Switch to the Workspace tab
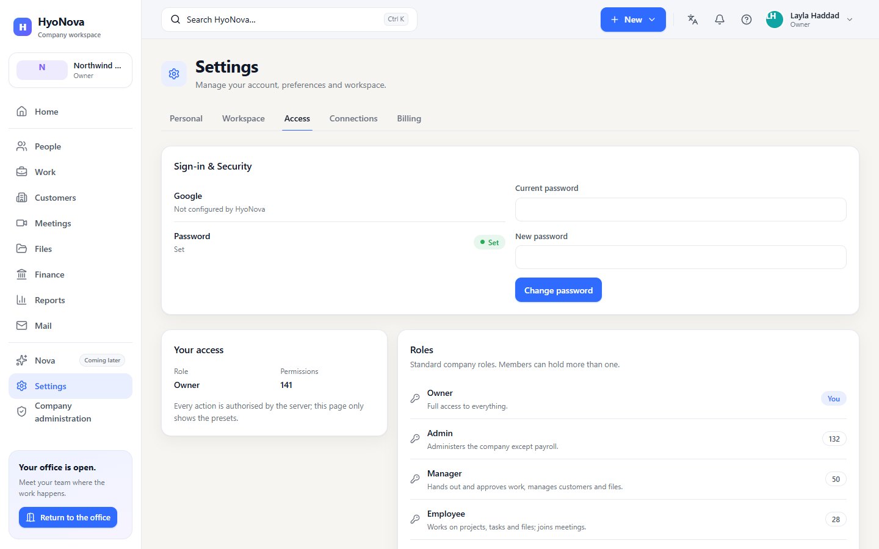 tap(244, 118)
